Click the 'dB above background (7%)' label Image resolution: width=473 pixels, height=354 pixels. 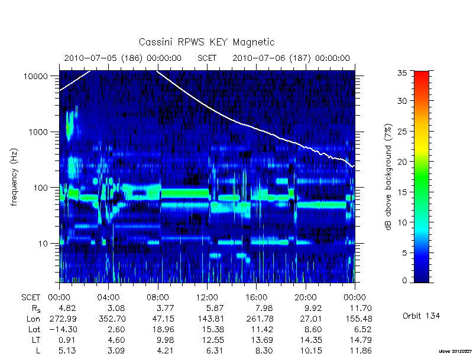(x=388, y=177)
